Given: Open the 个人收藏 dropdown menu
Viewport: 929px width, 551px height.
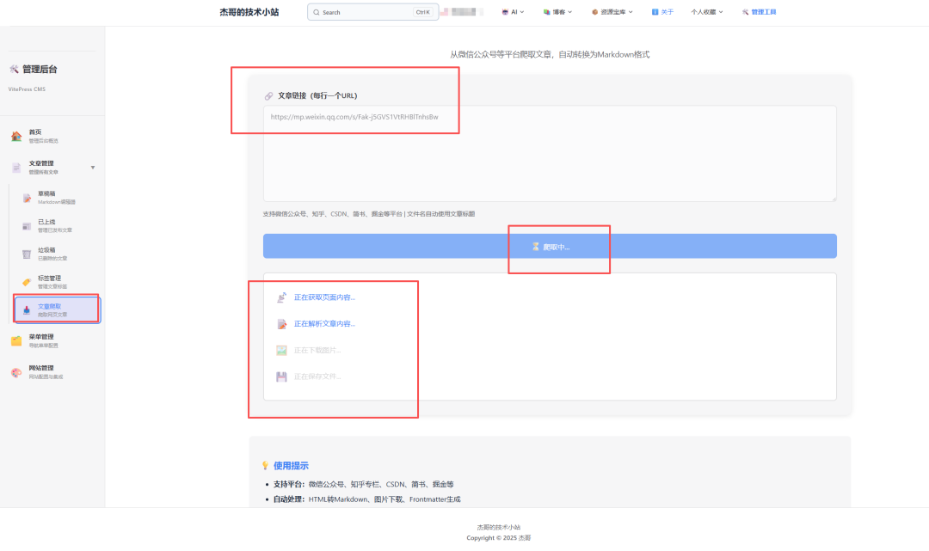Looking at the screenshot, I should [x=707, y=12].
